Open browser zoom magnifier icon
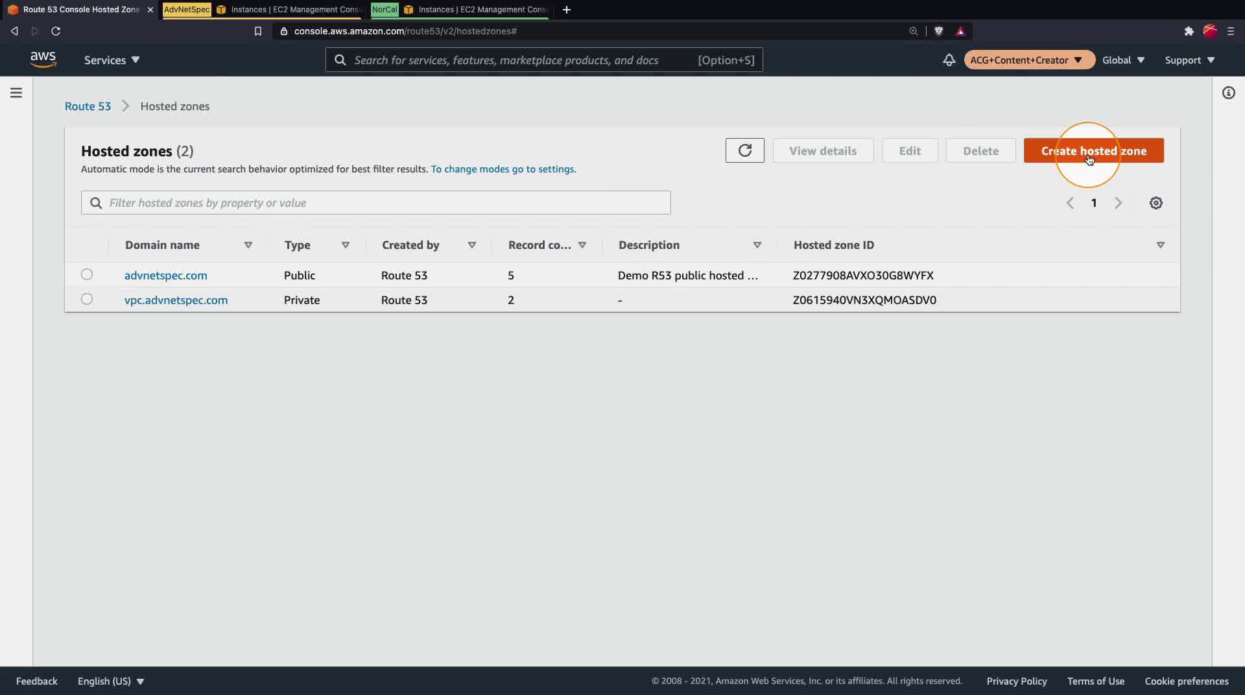Image resolution: width=1245 pixels, height=695 pixels. pos(913,31)
